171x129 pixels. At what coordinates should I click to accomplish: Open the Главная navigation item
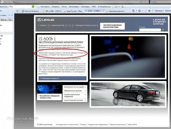tap(43, 25)
